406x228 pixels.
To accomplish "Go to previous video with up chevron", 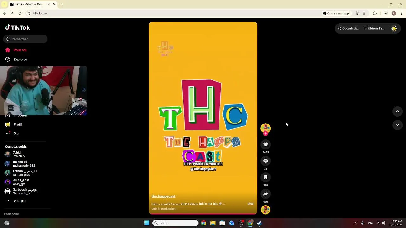I will [397, 111].
